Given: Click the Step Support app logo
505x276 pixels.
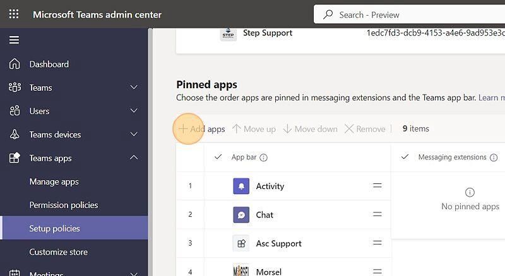Looking at the screenshot, I should (228, 34).
